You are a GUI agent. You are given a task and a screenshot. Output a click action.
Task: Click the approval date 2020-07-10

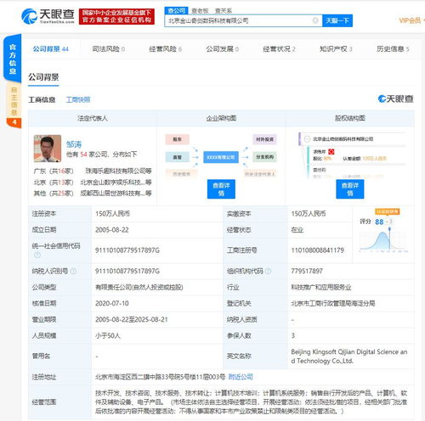point(112,303)
